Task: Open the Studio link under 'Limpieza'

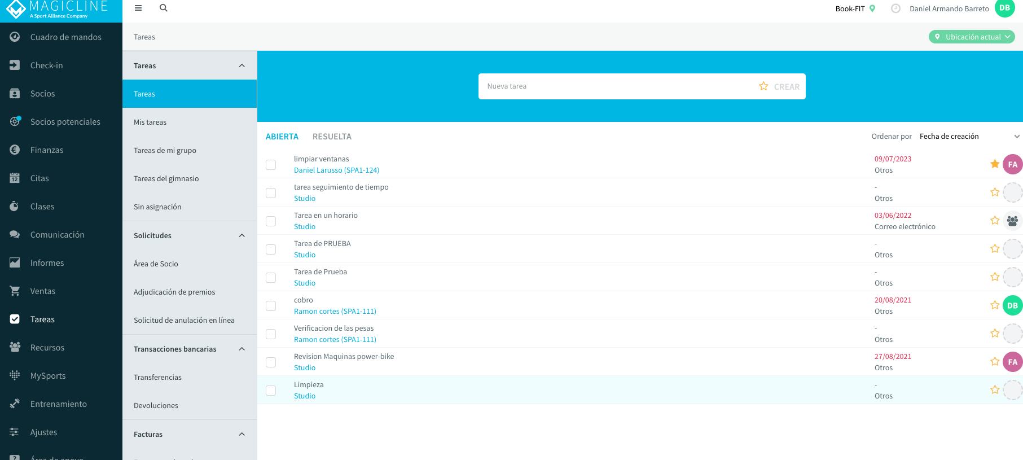Action: pos(305,396)
